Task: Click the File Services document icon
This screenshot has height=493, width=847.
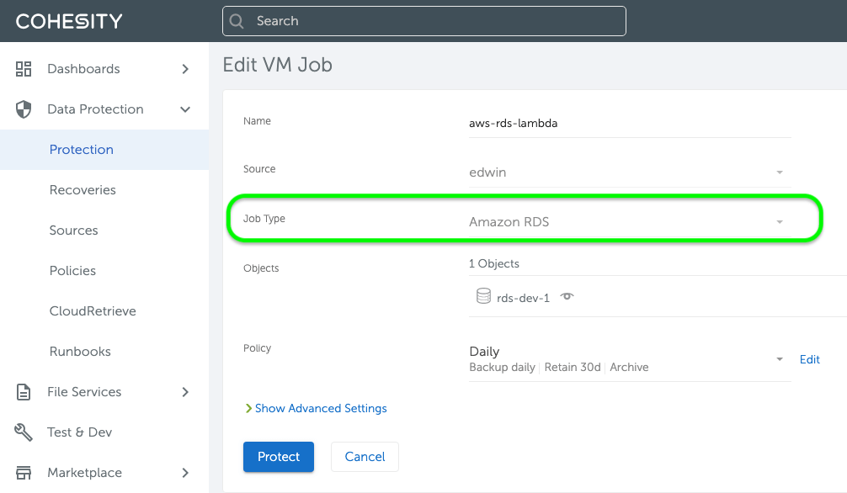Action: tap(24, 392)
